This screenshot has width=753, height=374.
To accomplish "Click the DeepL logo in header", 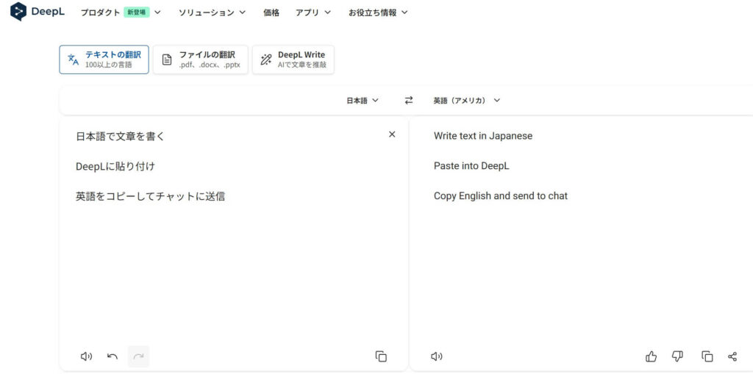I will tap(37, 12).
